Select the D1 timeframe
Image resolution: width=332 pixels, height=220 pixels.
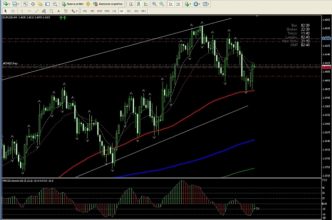[x=129, y=11]
